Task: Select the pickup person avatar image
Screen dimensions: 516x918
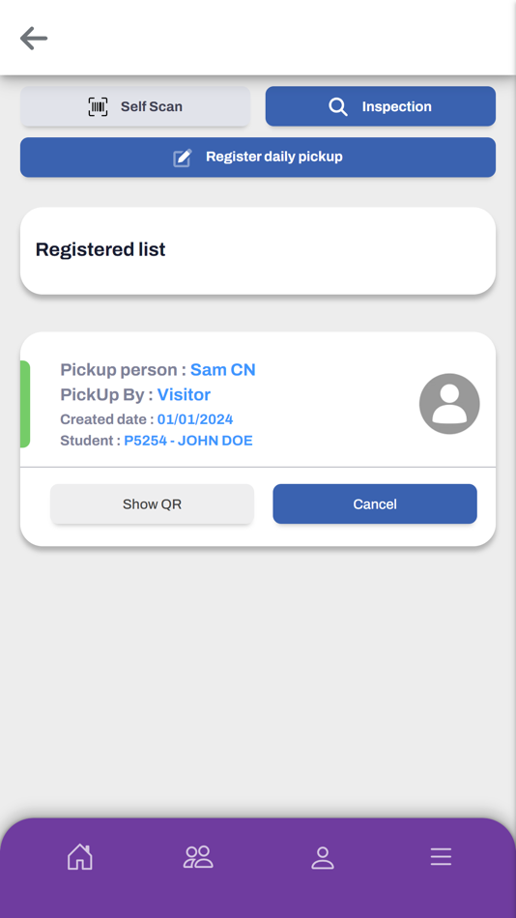Action: 449,404
